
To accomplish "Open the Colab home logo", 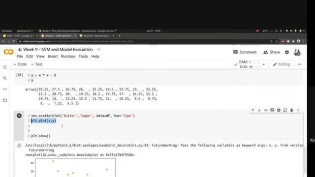I will click(8, 52).
